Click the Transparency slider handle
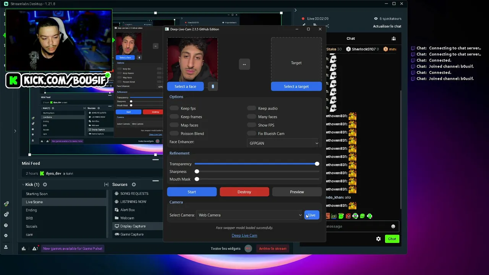 click(317, 164)
